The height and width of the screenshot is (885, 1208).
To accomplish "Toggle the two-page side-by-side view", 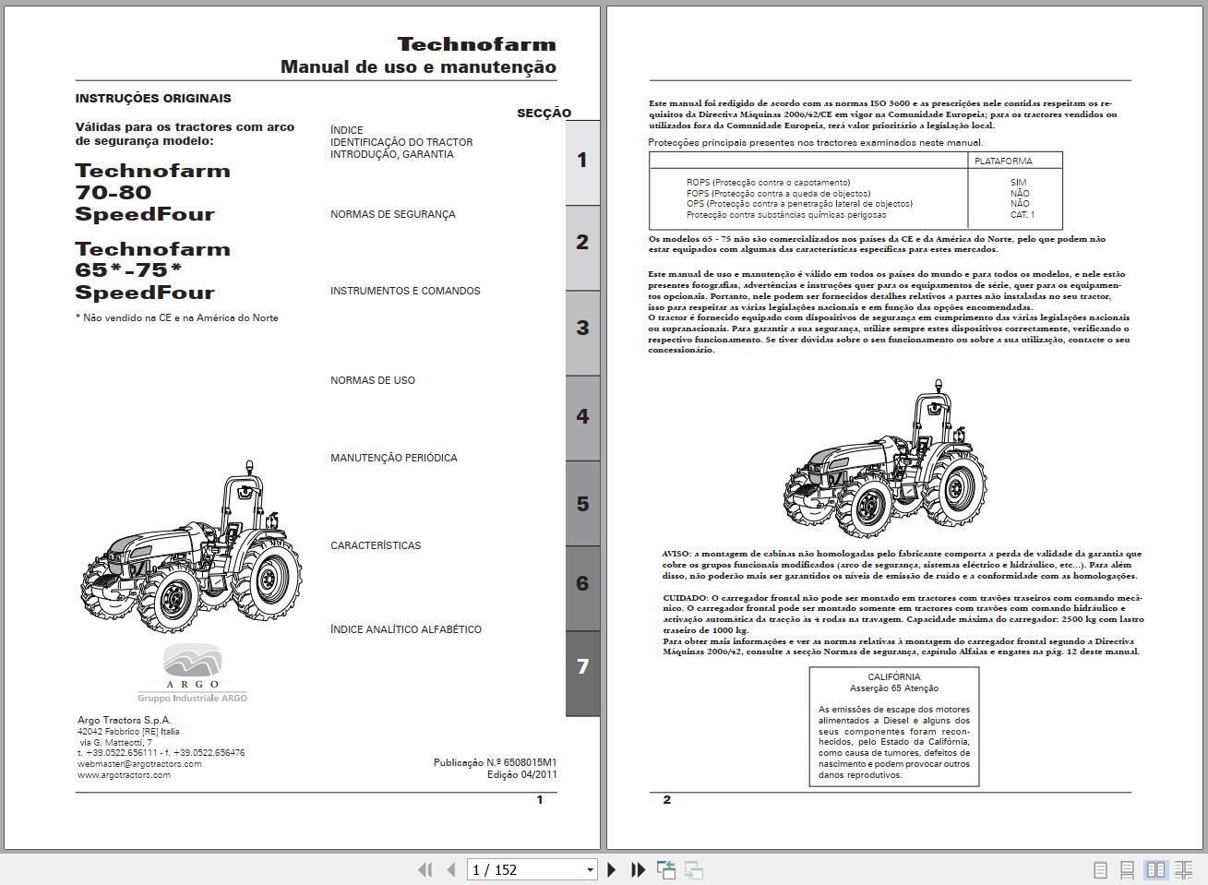I will click(x=1154, y=869).
